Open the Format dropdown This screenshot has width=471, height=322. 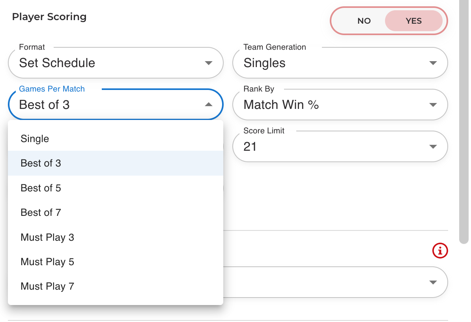coord(116,63)
